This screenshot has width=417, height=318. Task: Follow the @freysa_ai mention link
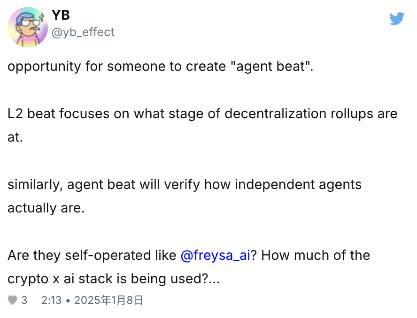[x=215, y=256]
